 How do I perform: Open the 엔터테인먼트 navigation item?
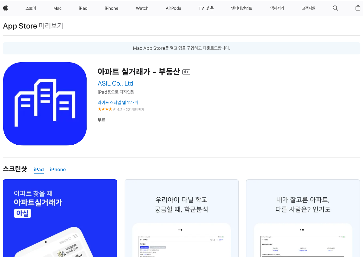tap(242, 8)
